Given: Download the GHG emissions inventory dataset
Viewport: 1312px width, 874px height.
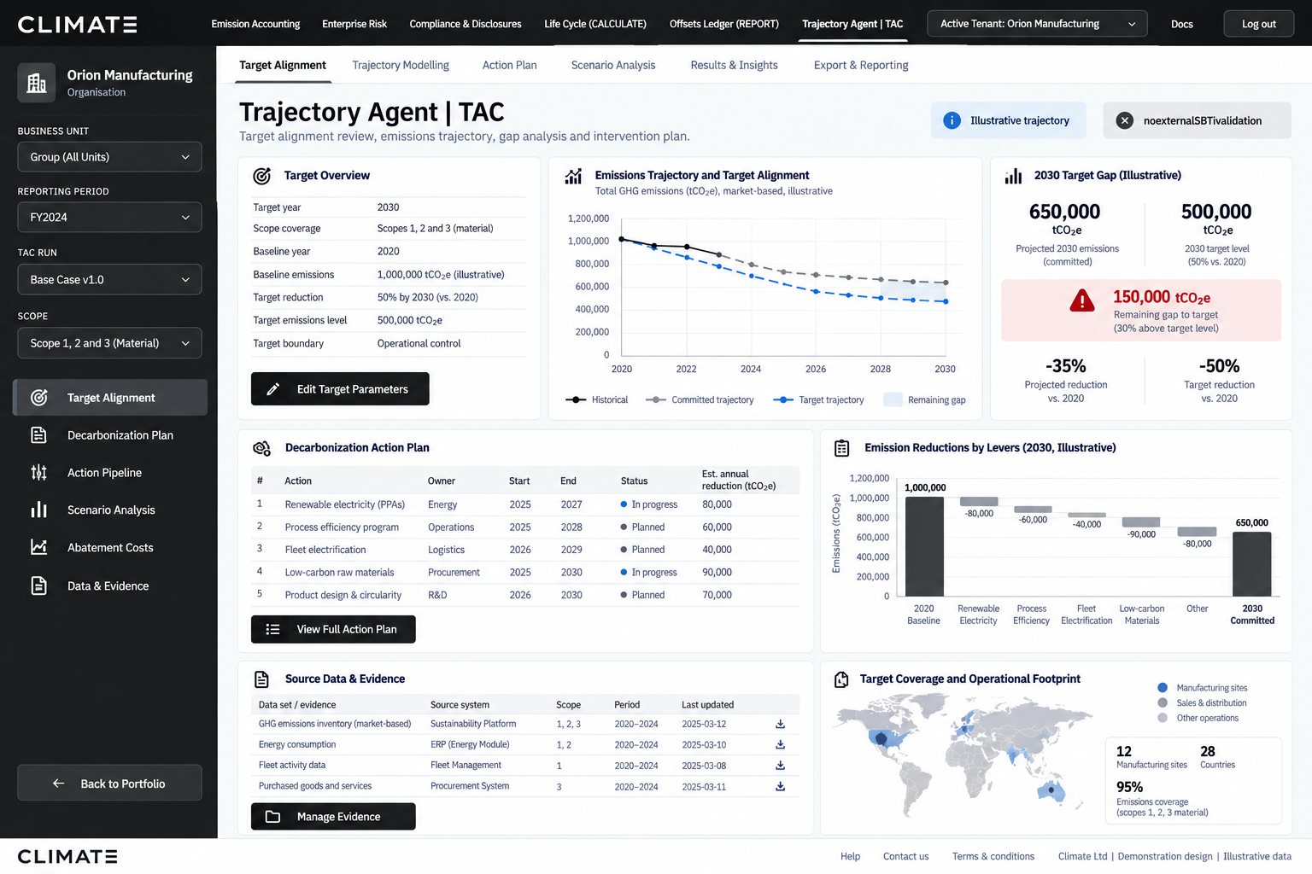Looking at the screenshot, I should [x=780, y=724].
